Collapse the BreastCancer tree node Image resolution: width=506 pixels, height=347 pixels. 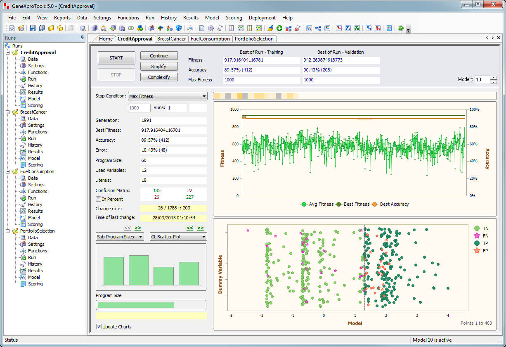pyautogui.click(x=8, y=112)
